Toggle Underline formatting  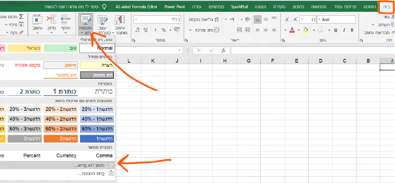[x=336, y=30]
